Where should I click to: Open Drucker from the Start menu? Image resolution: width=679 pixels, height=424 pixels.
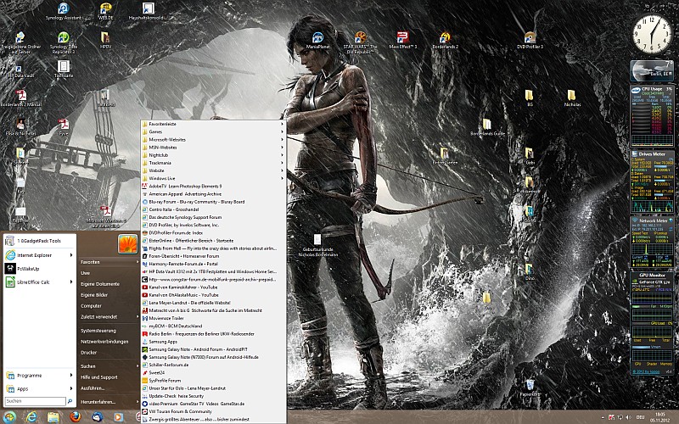click(109, 352)
